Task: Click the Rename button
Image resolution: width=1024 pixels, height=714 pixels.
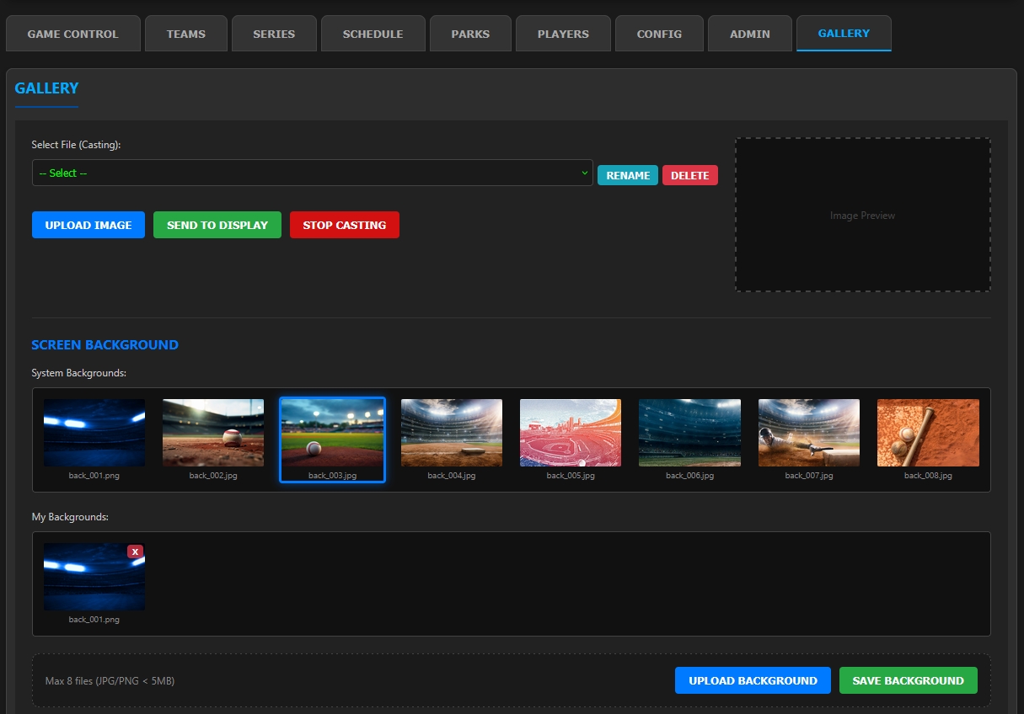Action: pyautogui.click(x=628, y=176)
